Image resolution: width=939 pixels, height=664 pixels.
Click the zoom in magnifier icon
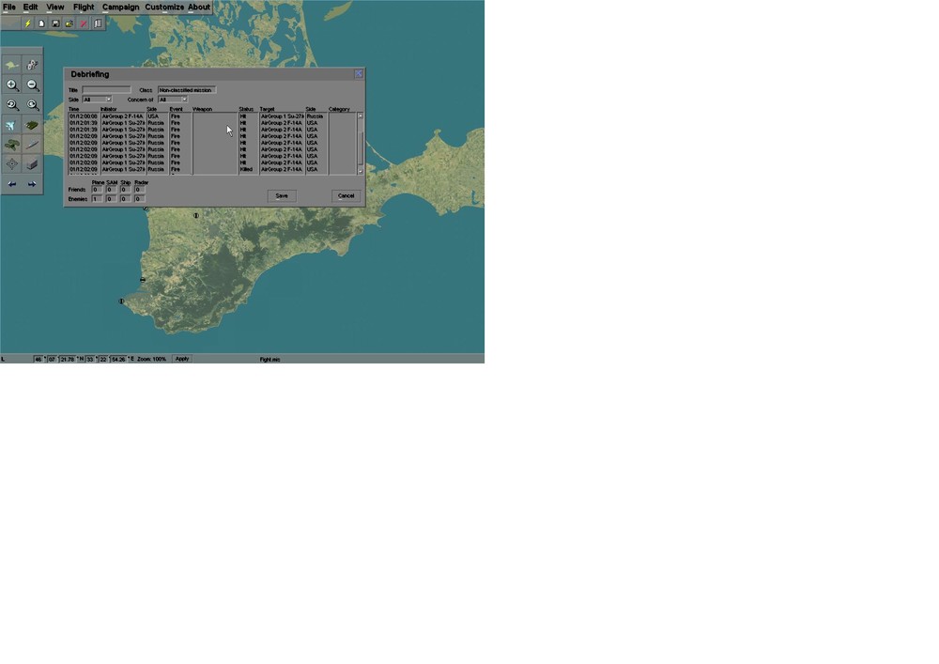pyautogui.click(x=12, y=85)
